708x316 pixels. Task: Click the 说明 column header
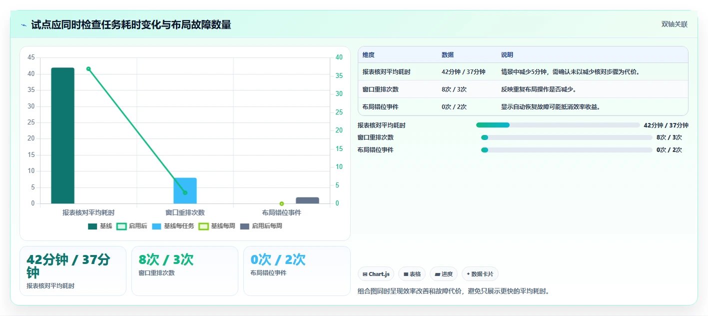[507, 55]
